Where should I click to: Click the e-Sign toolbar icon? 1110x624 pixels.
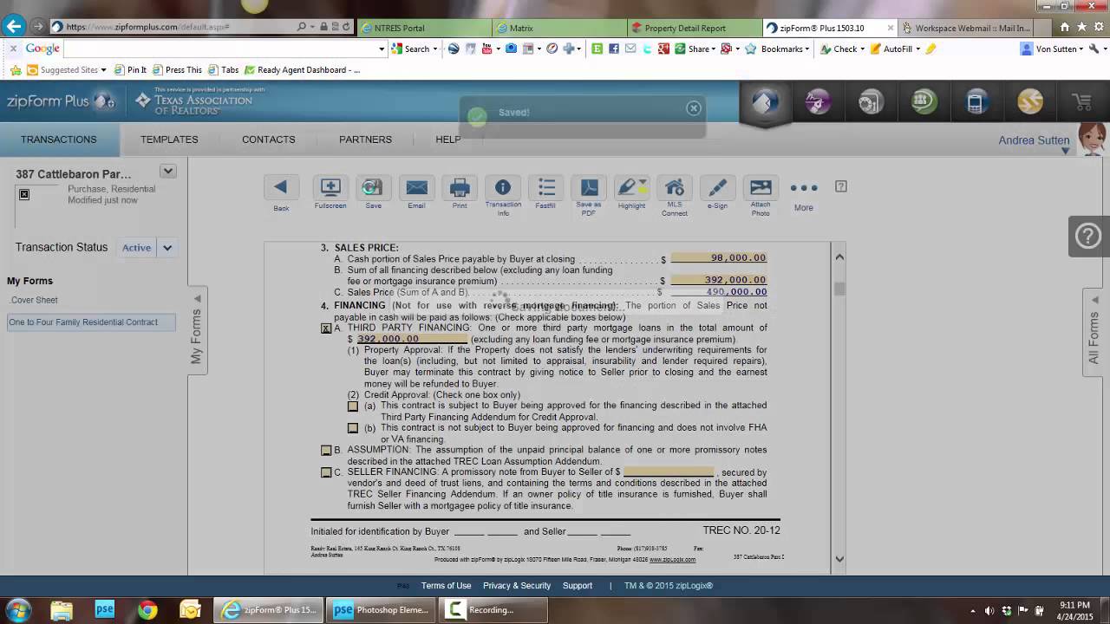pyautogui.click(x=717, y=187)
